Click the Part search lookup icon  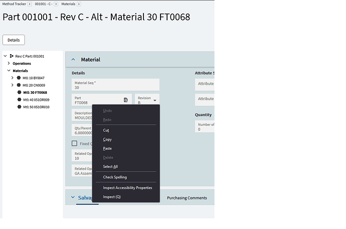[126, 100]
